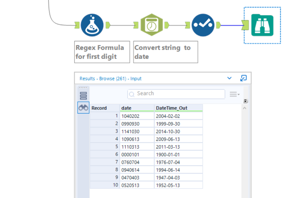Click DateTime_Out cell 1976-07-04

click(179, 162)
